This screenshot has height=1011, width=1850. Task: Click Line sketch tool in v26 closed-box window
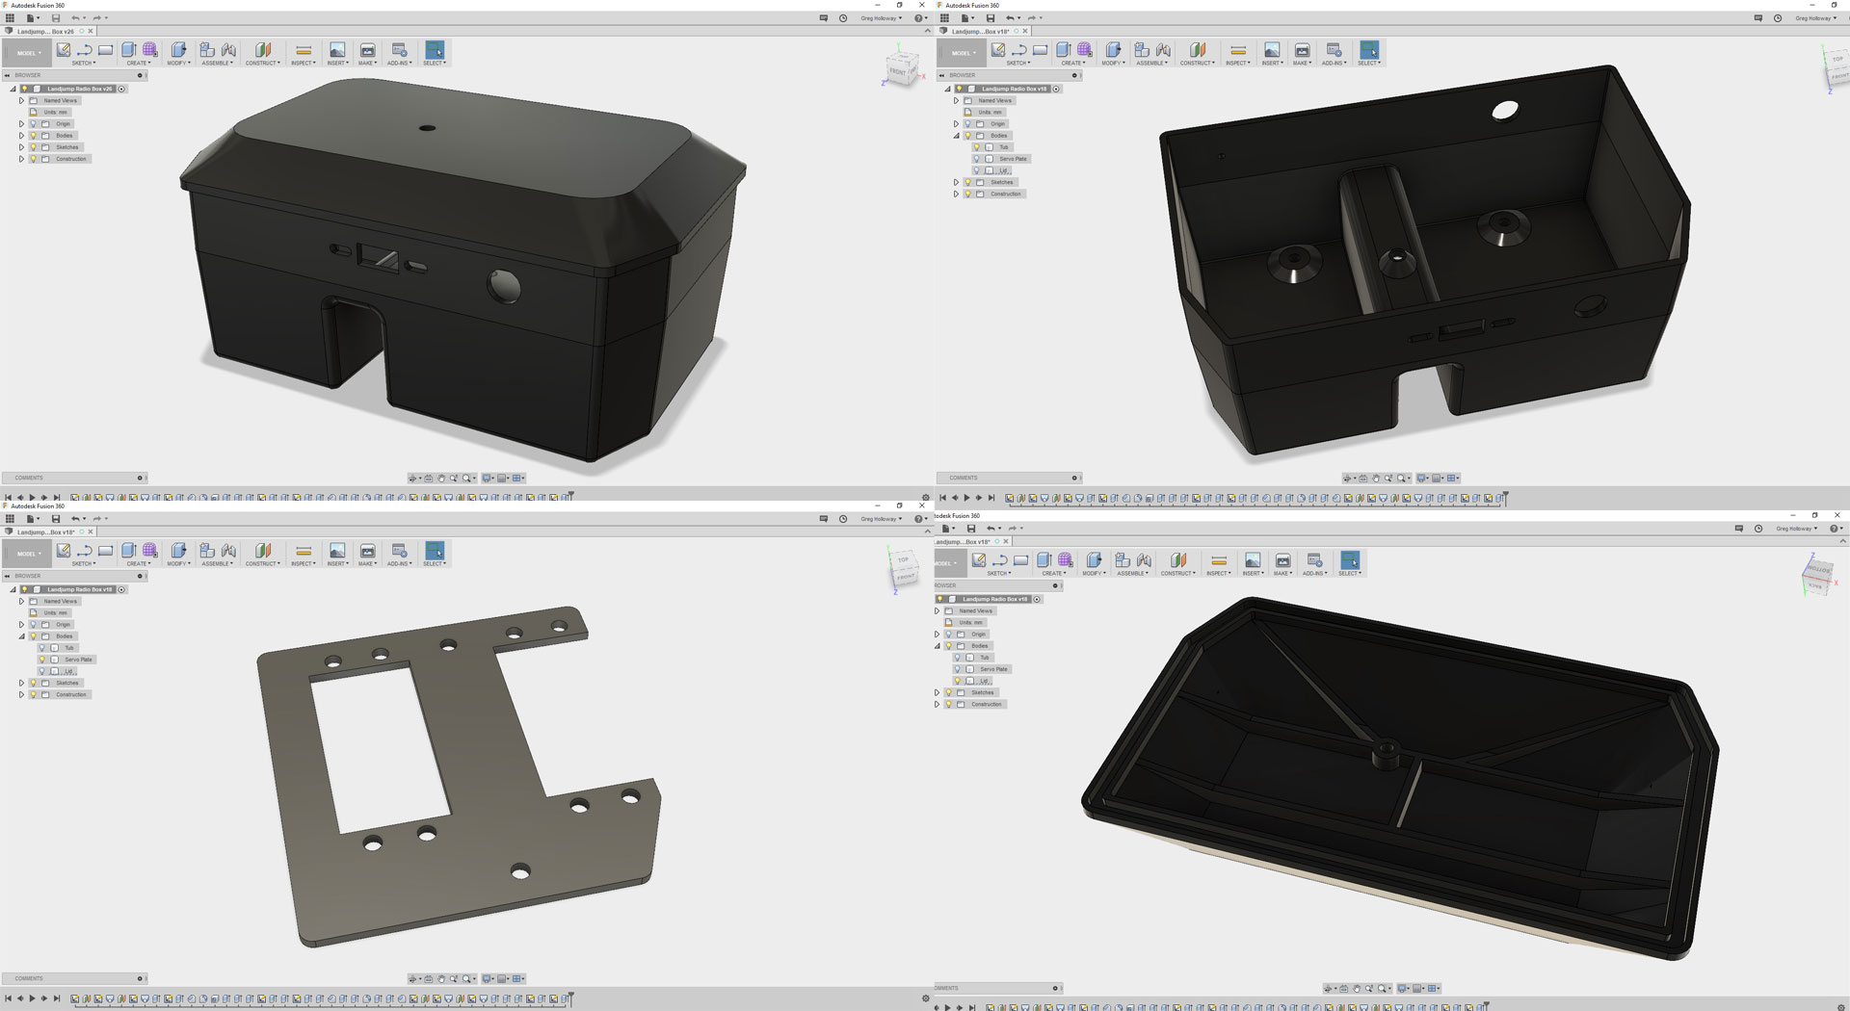coord(85,50)
